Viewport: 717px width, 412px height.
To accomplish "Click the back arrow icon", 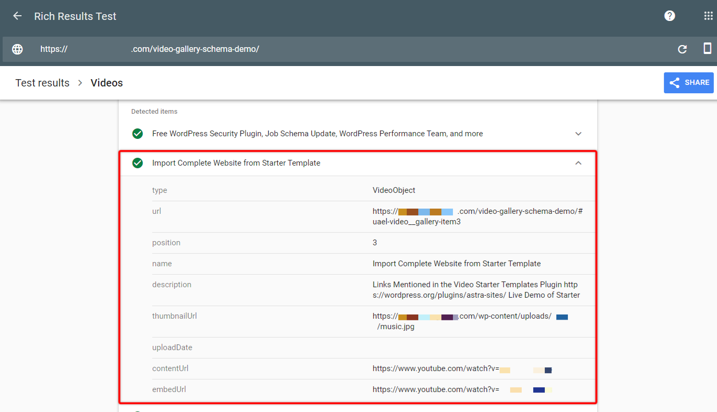I will tap(17, 16).
